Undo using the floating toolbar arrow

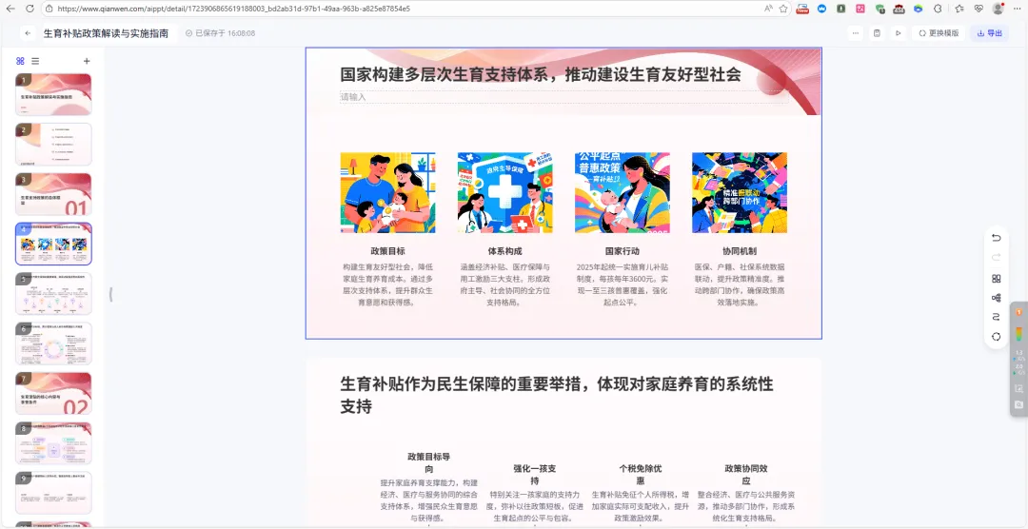(996, 237)
